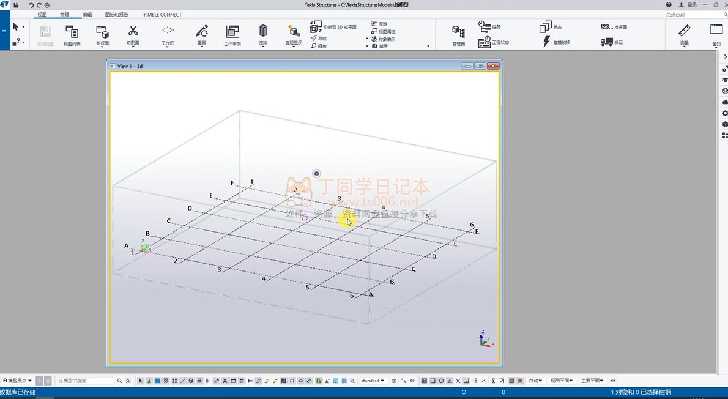Click 切换到 3D 或平面 button
Screen dimensions: 728x399
pos(334,27)
